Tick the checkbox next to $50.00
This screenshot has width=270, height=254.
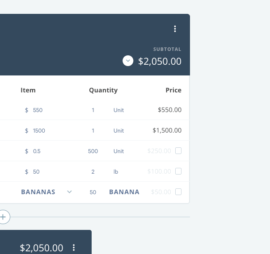click(178, 192)
